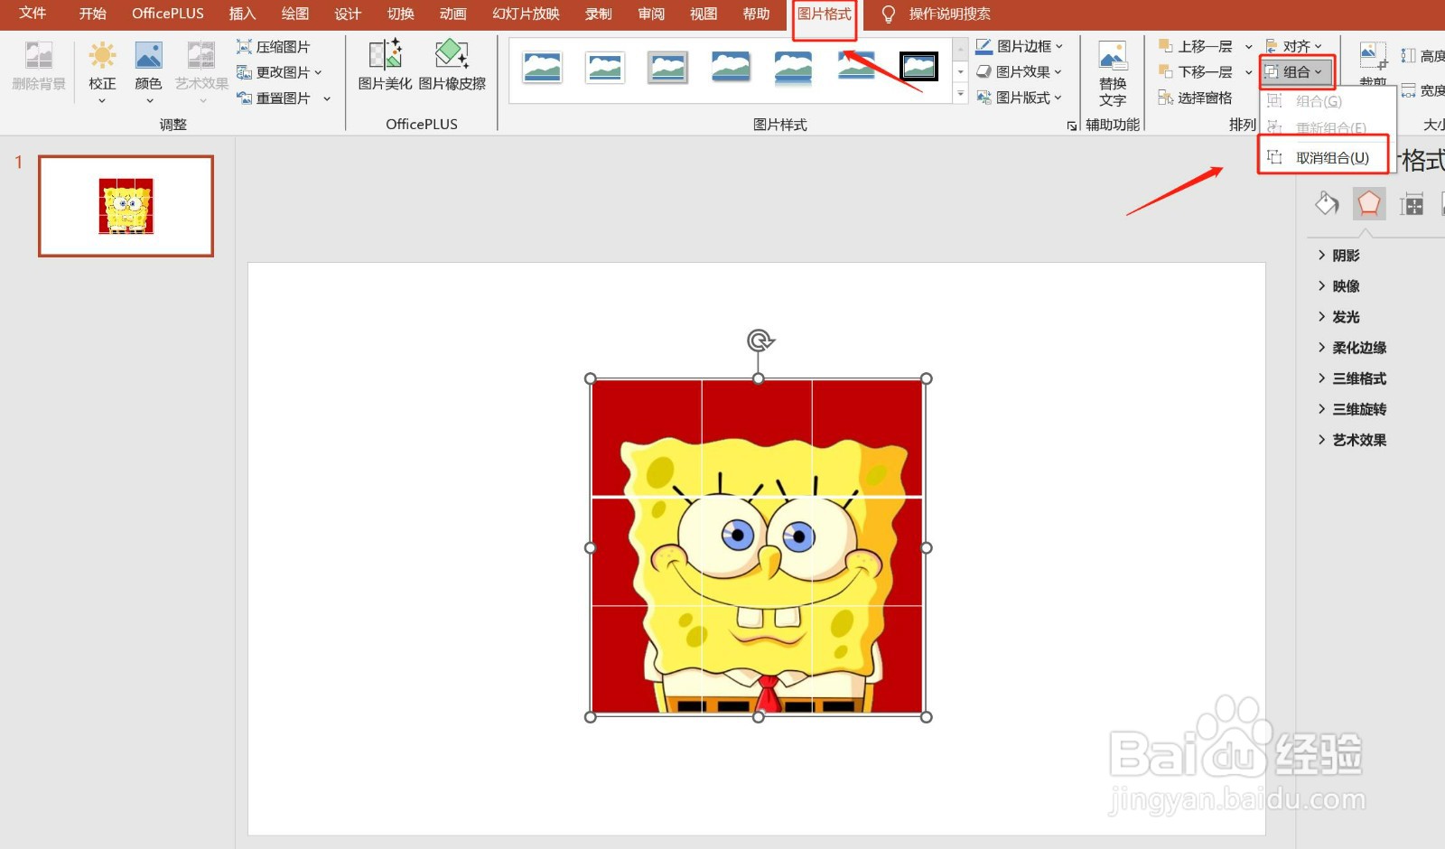Apply the fifth picture style with reflection
The height and width of the screenshot is (849, 1445).
click(793, 67)
